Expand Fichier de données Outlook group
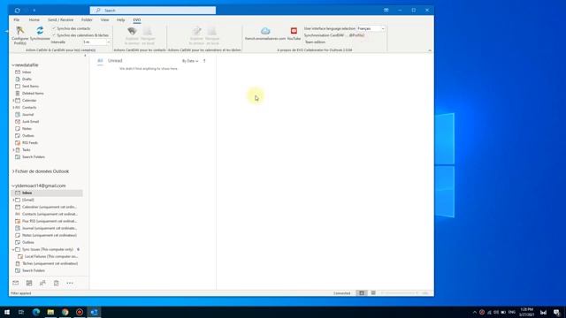Screen dimensions: 566x318 click(x=13, y=171)
